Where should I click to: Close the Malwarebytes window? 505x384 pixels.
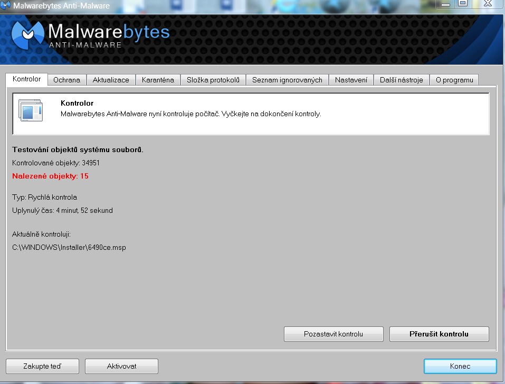[488, 4]
